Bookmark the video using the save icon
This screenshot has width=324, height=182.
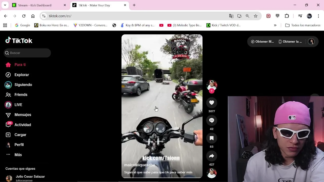pos(212,138)
